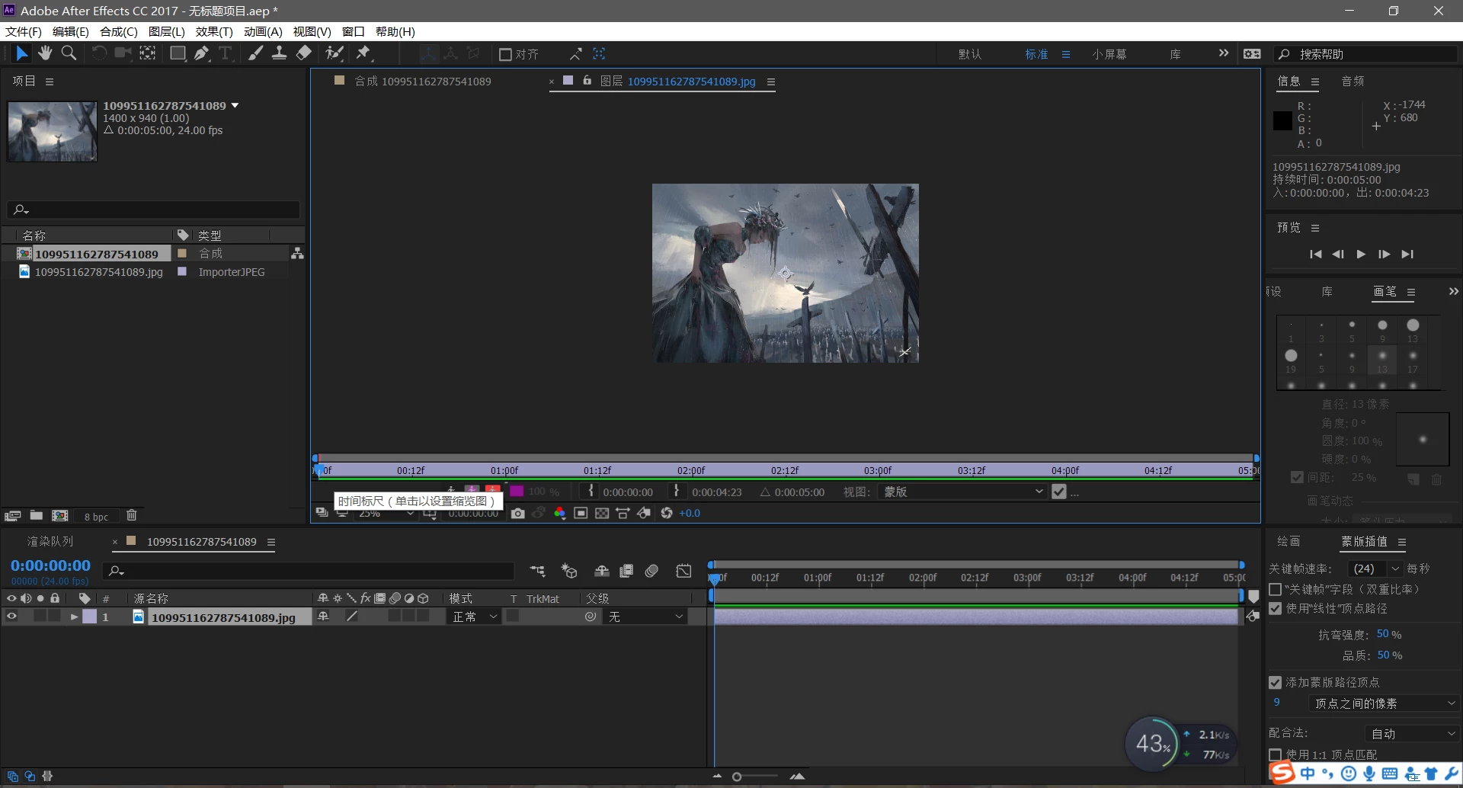Toggle the layer tab lock icon
This screenshot has height=788, width=1463.
(587, 80)
